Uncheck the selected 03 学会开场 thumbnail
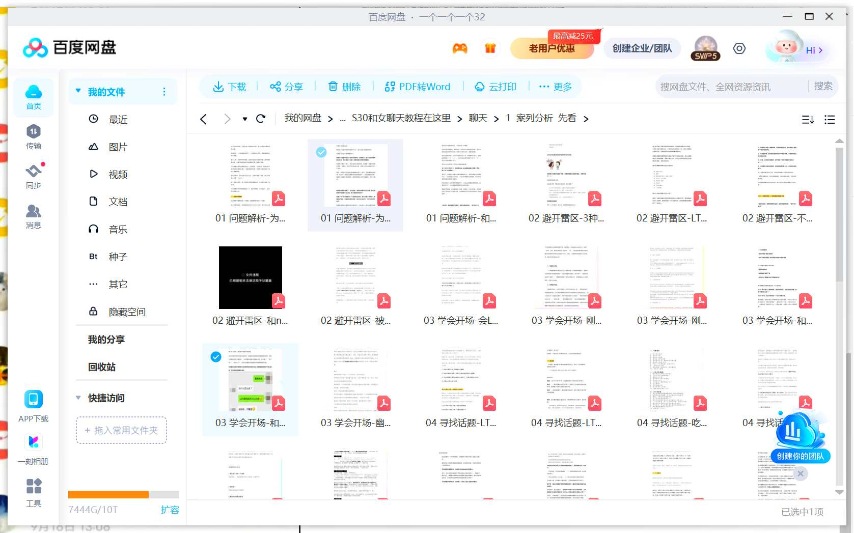The height and width of the screenshot is (533, 854). click(x=215, y=357)
